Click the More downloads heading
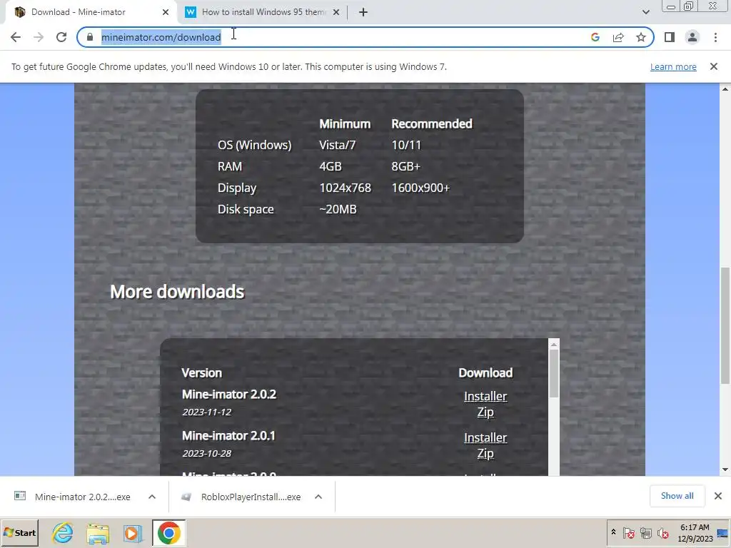The width and height of the screenshot is (731, 548). 177,292
